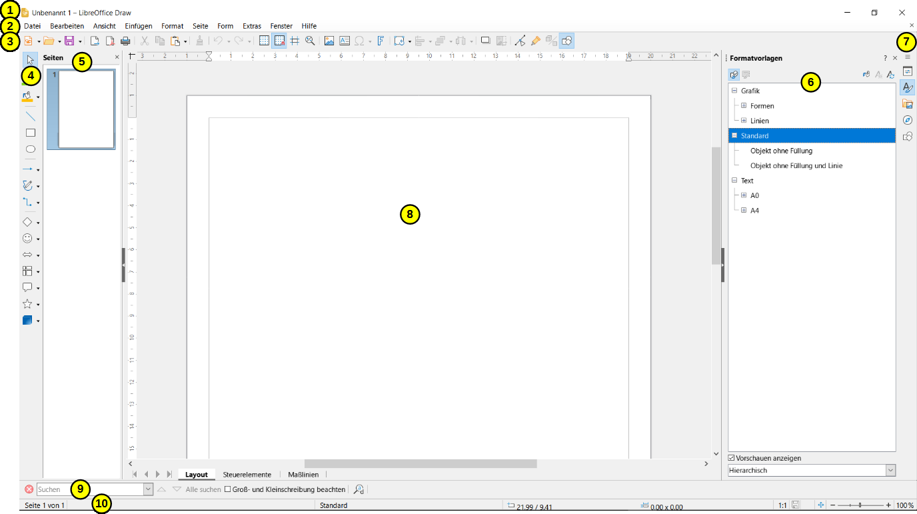917x514 pixels.
Task: Select the Ellipse tool
Action: (30, 149)
